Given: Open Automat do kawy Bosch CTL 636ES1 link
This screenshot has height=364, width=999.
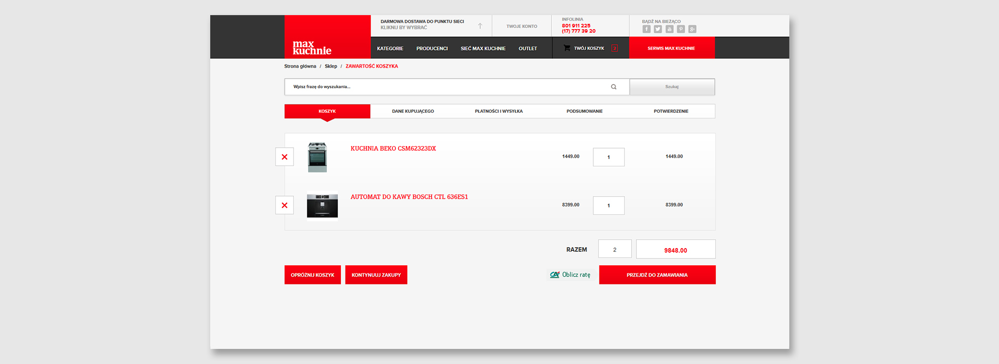Looking at the screenshot, I should 409,197.
